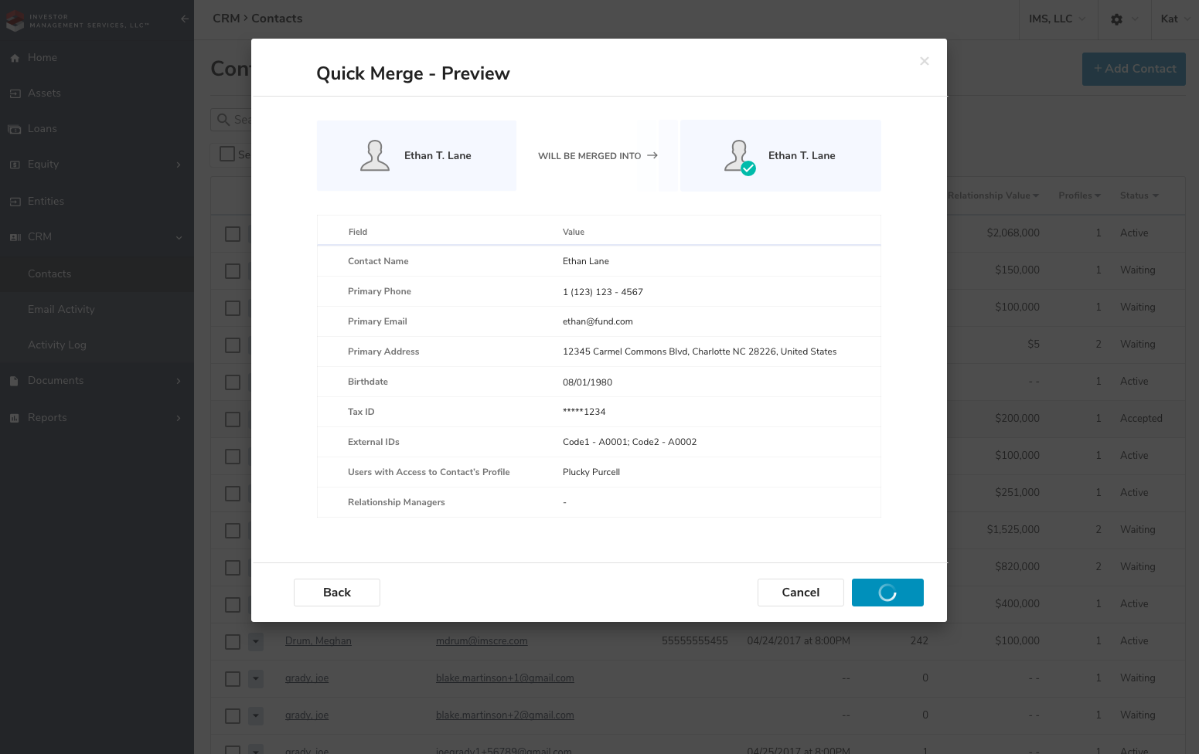Image resolution: width=1199 pixels, height=754 pixels.
Task: Open Home from the sidebar
Action: (x=43, y=58)
